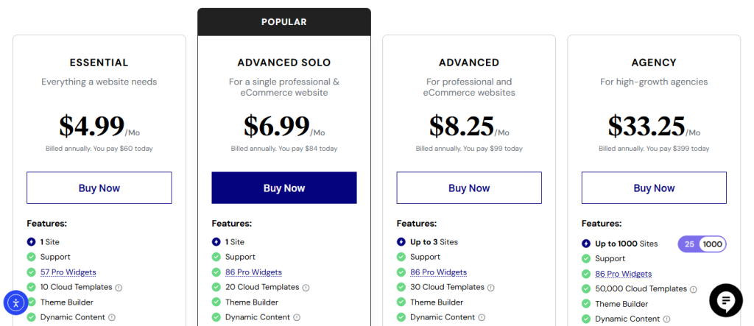This screenshot has height=326, width=754.
Task: Click Agency plan Dynamic Content info icon
Action: [666, 319]
